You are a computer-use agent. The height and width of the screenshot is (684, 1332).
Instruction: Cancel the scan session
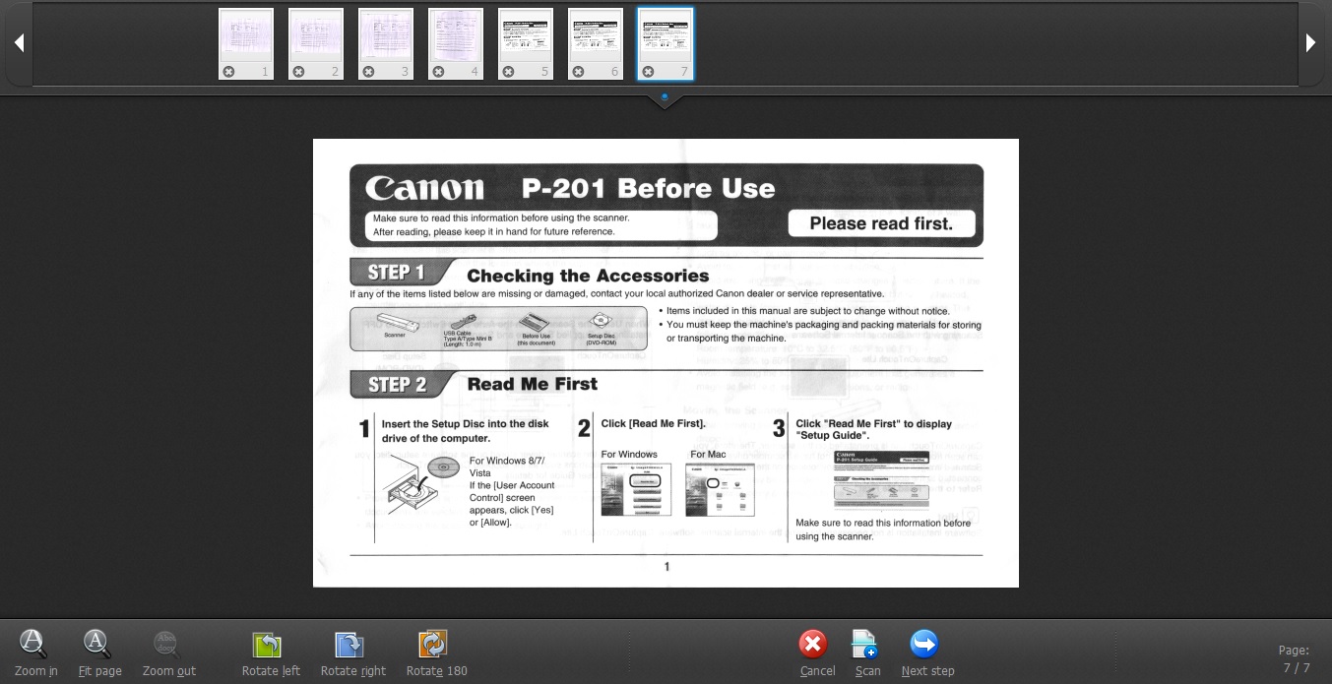tap(813, 645)
